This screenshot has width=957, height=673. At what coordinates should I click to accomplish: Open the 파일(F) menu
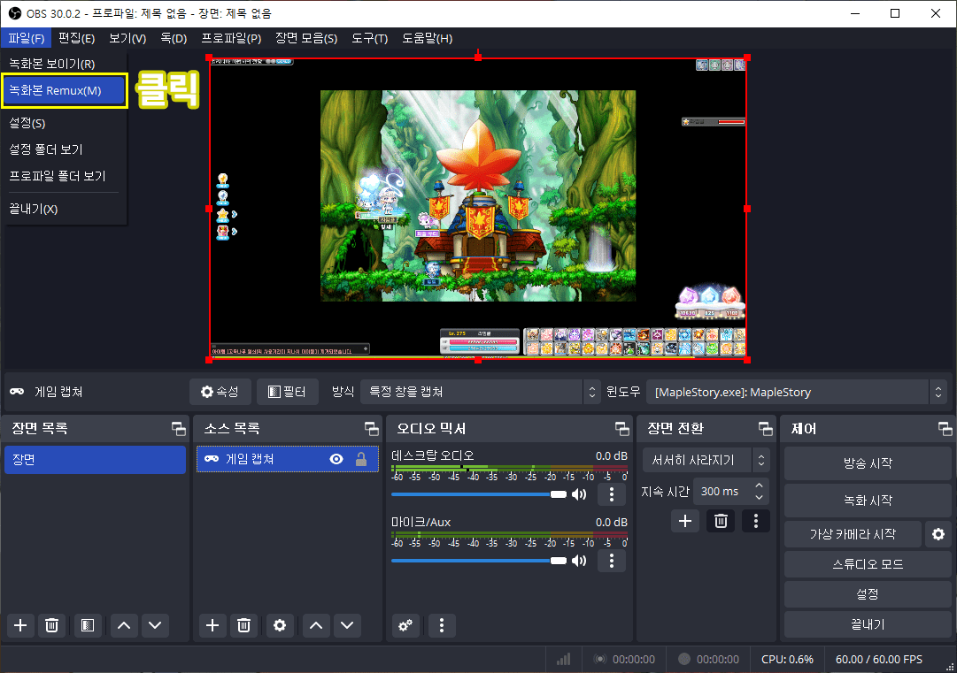[x=27, y=38]
